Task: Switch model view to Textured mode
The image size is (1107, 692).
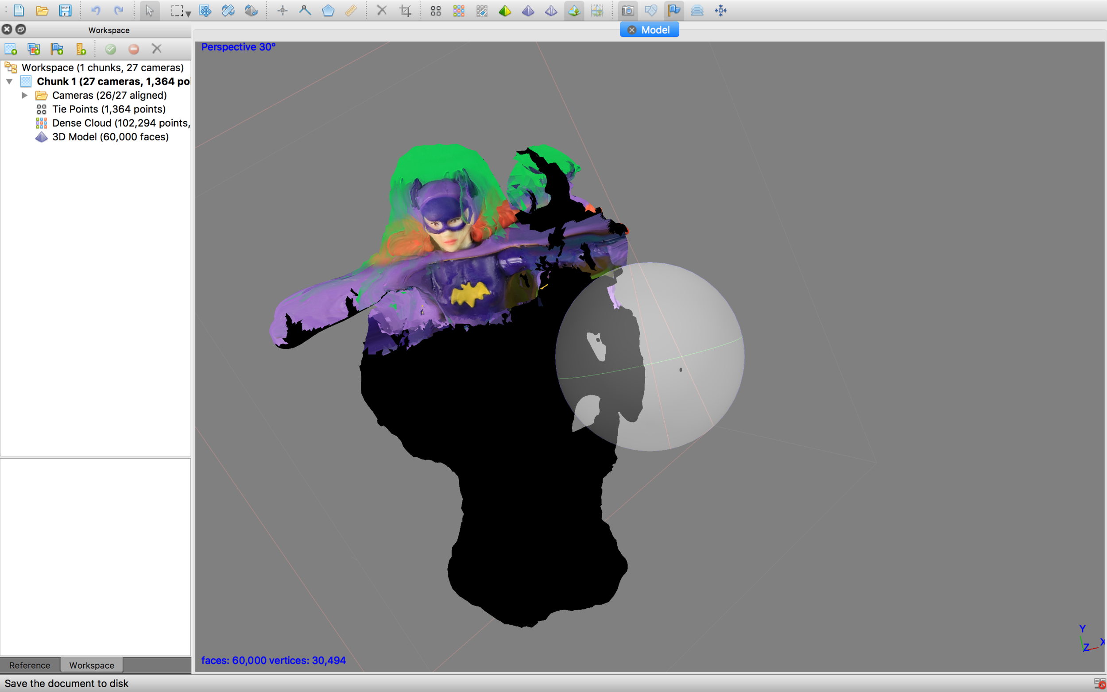Action: pos(574,11)
